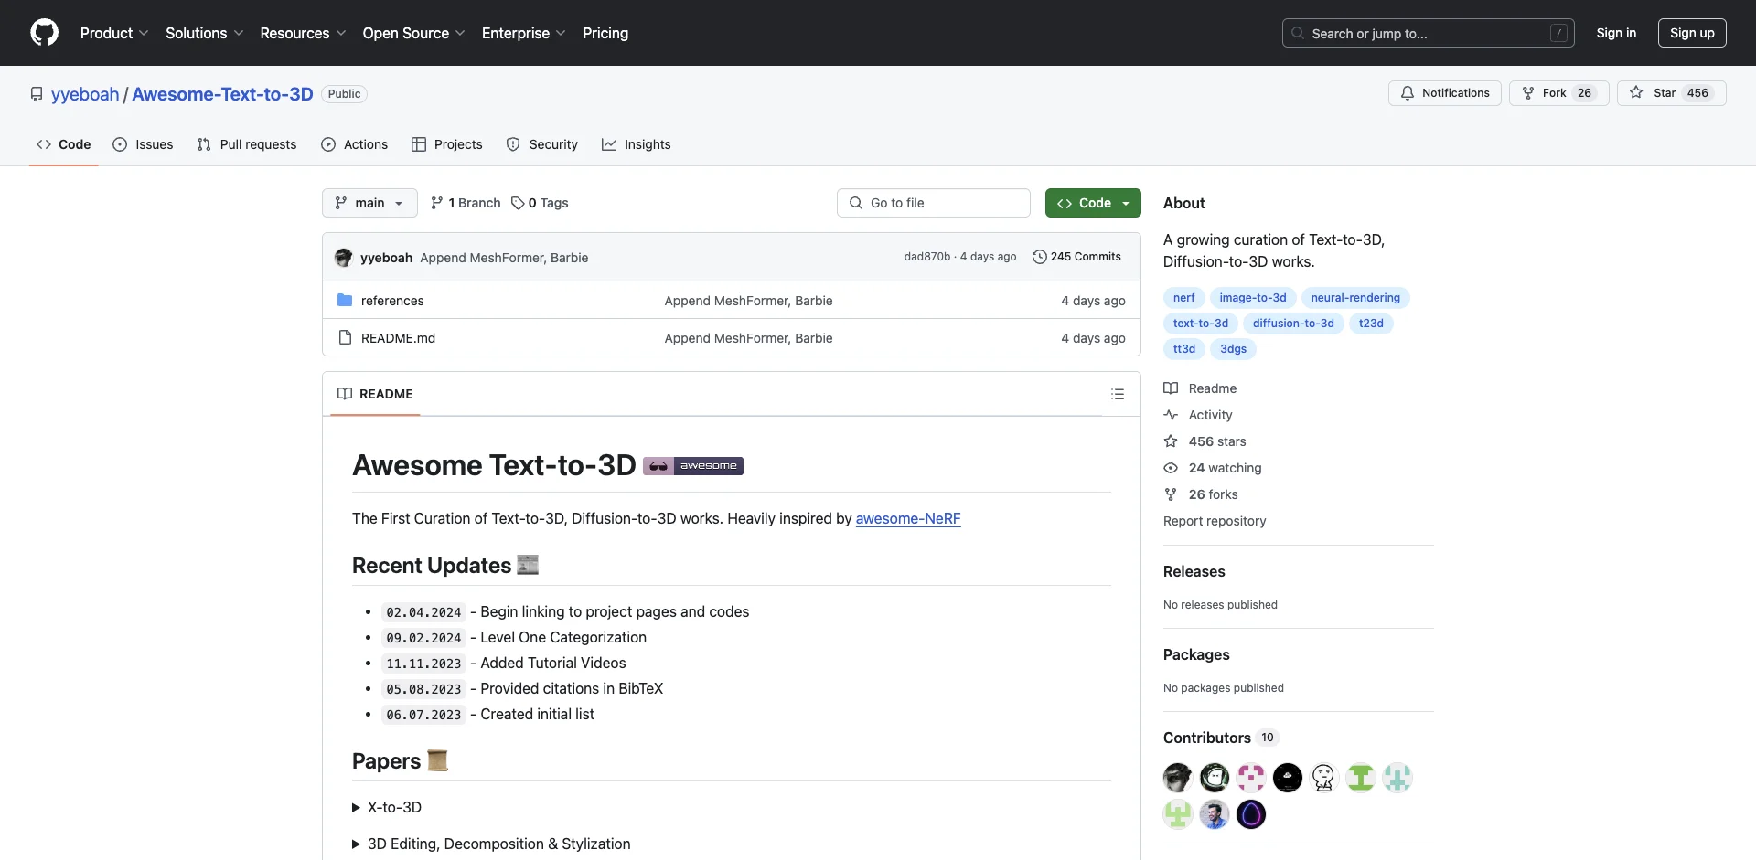Image resolution: width=1756 pixels, height=860 pixels.
Task: Switch to the Security tab
Action: click(x=542, y=144)
